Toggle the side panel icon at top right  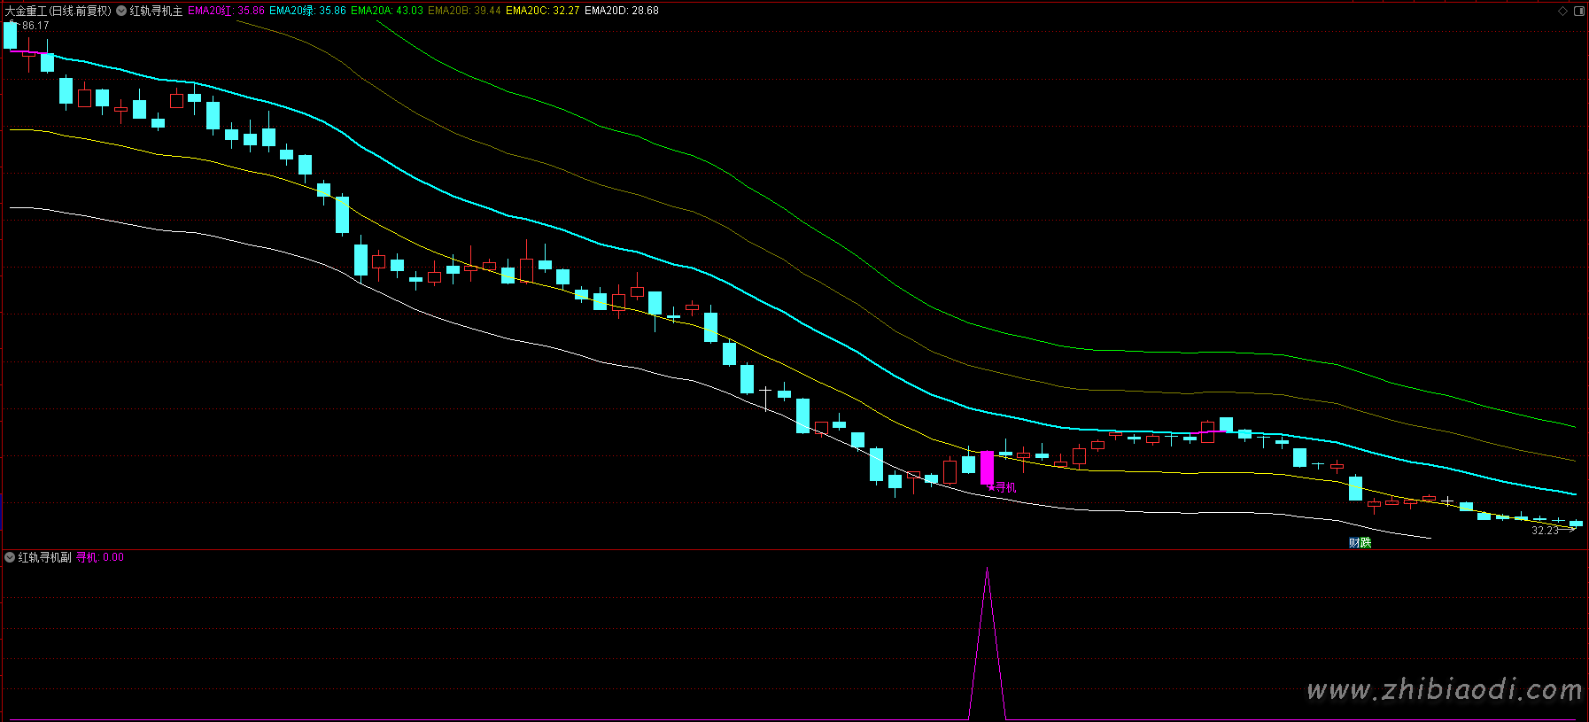(x=1579, y=11)
